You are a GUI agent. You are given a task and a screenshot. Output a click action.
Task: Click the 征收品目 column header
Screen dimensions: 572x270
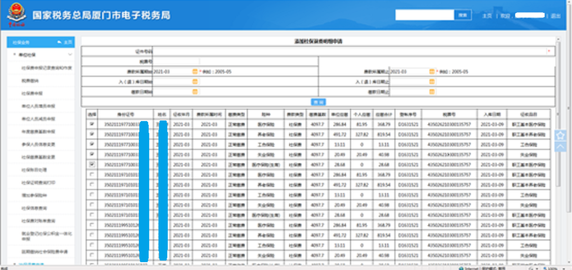tap(529, 114)
